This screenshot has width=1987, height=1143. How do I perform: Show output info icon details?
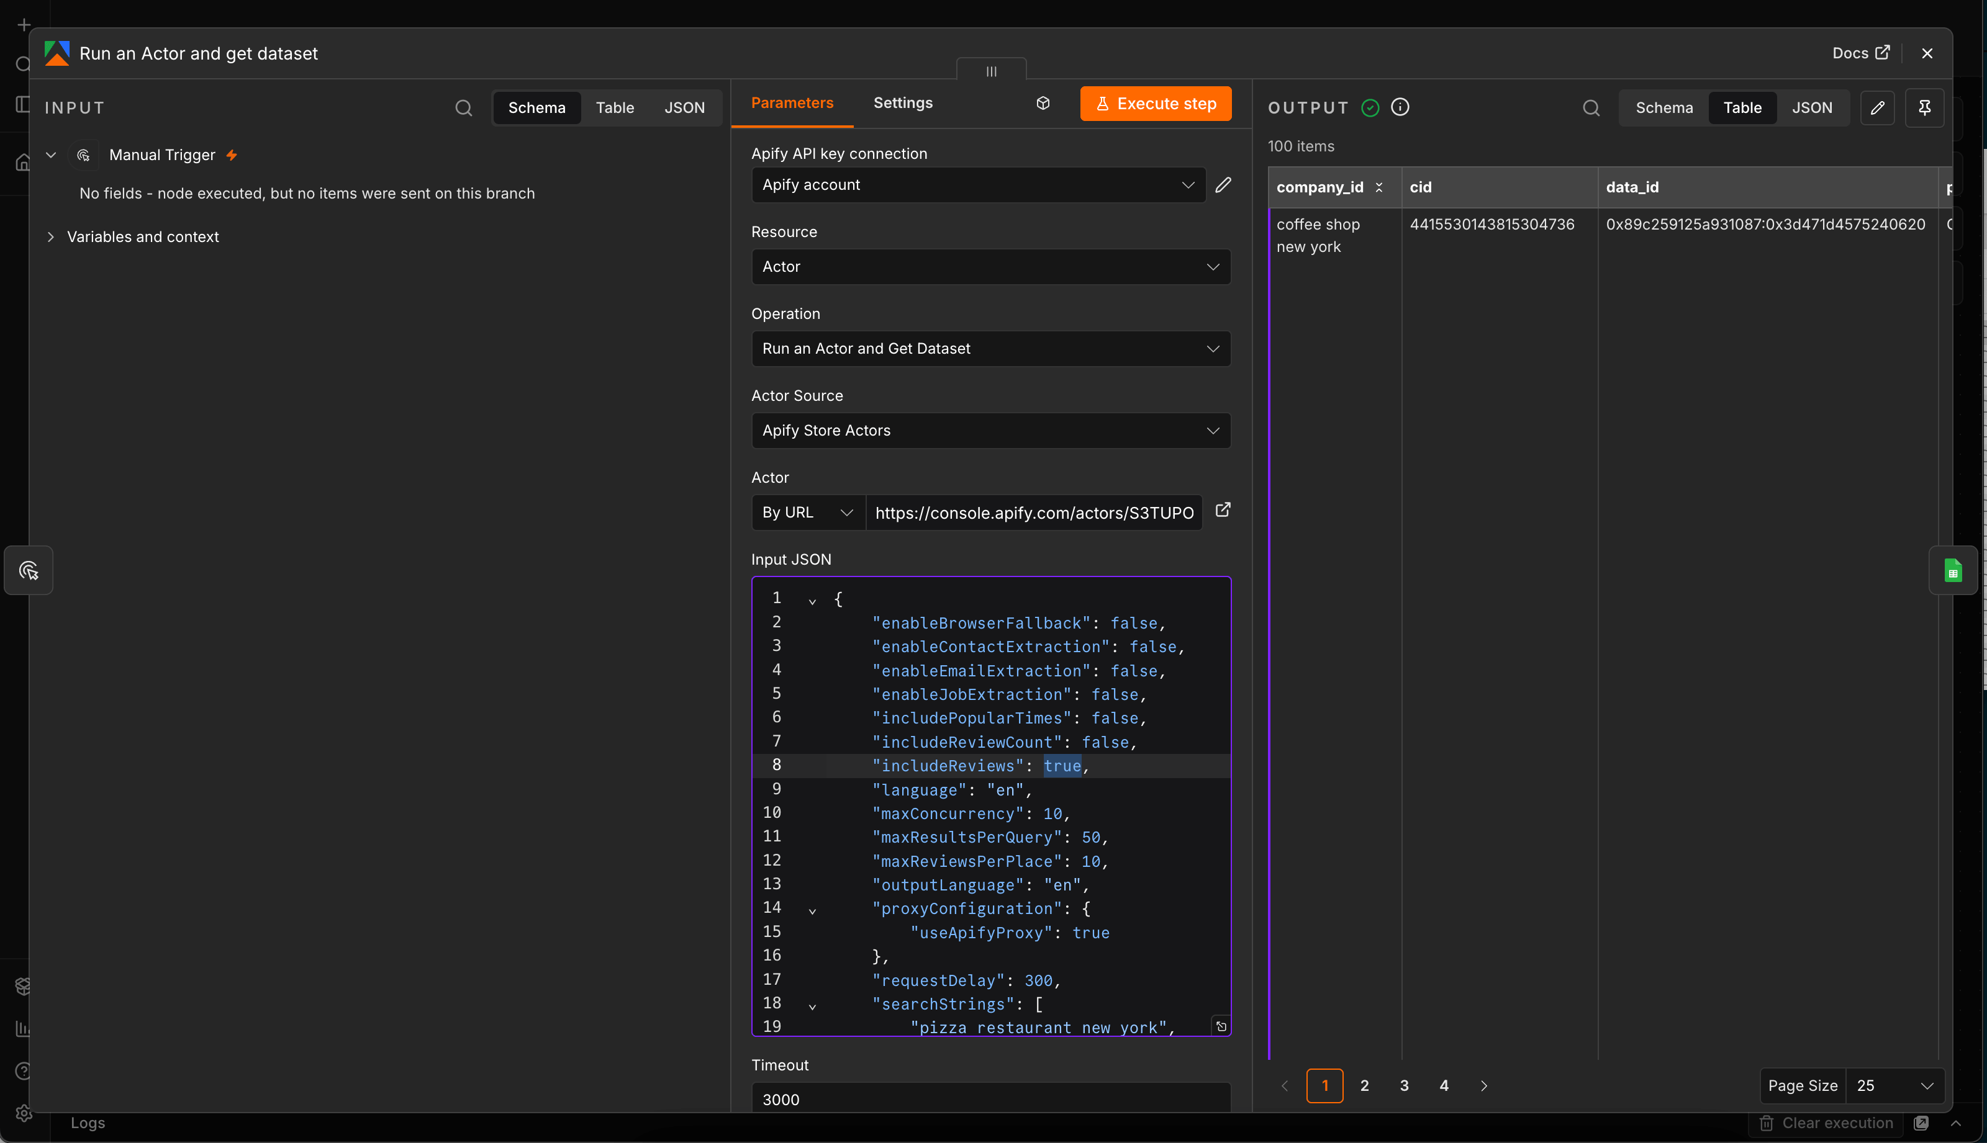point(1400,107)
